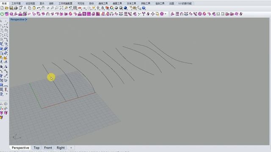Select the Perspective viewport tab at bottom
This screenshot has height=152, width=271.
(x=20, y=148)
